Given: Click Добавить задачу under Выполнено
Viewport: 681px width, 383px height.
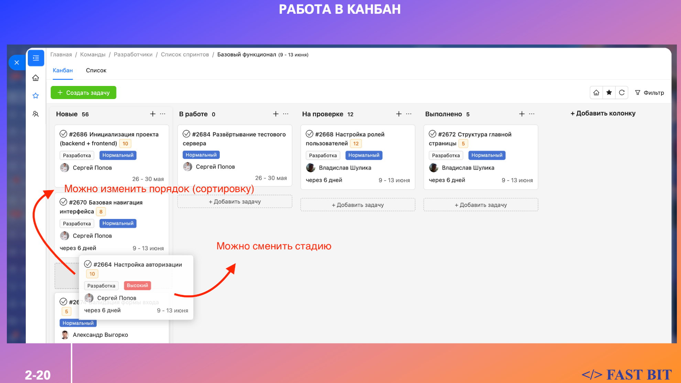Looking at the screenshot, I should click(481, 205).
